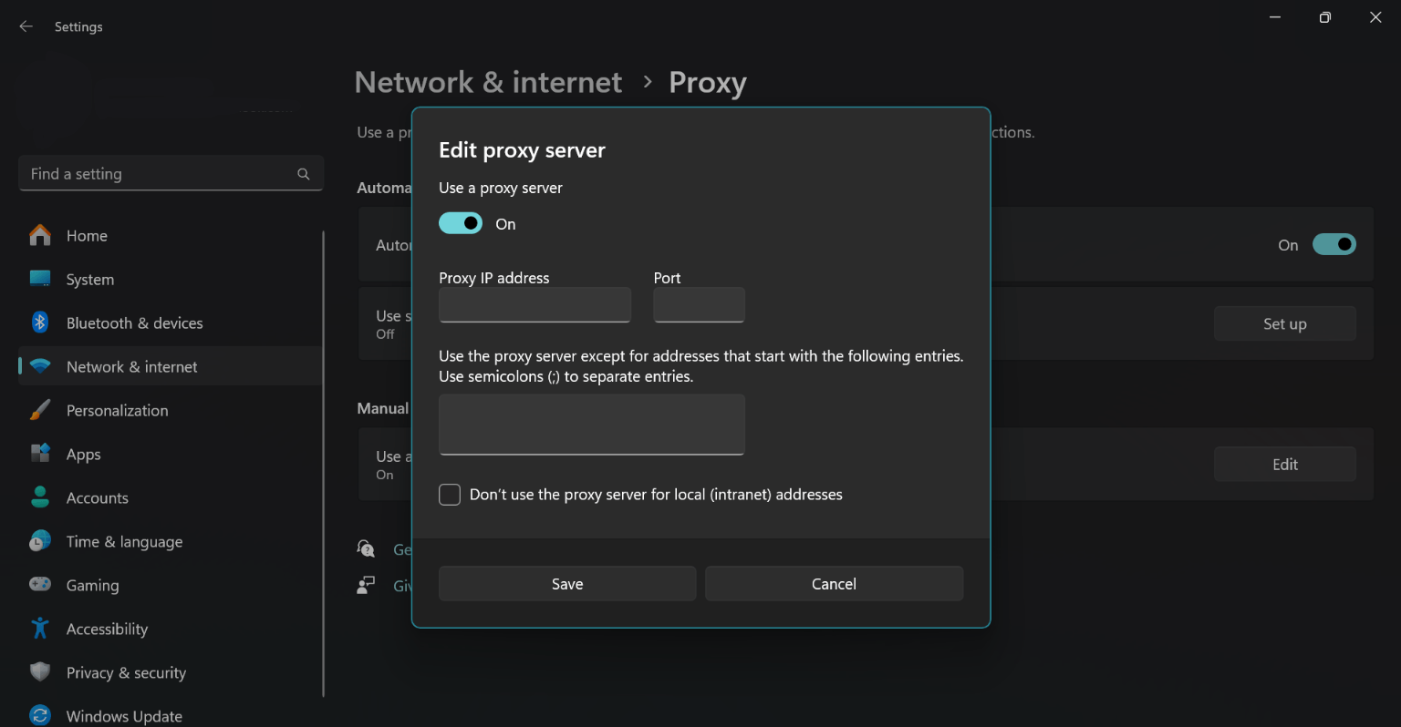Screen dimensions: 1401x727
Task: Open Privacy & security settings
Action: point(170,673)
